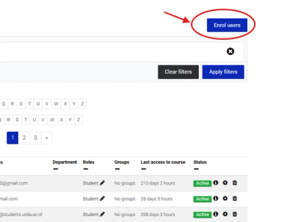Collapse the Groups column
The height and width of the screenshot is (222, 306).
[x=117, y=169]
